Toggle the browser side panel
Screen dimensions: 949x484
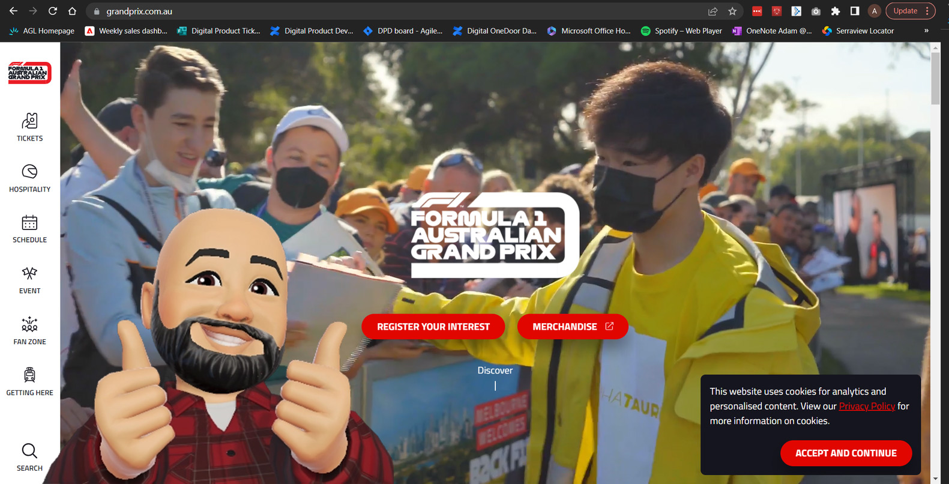pyautogui.click(x=855, y=11)
